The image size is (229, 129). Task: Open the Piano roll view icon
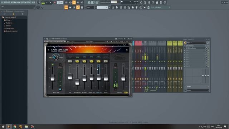117,7
